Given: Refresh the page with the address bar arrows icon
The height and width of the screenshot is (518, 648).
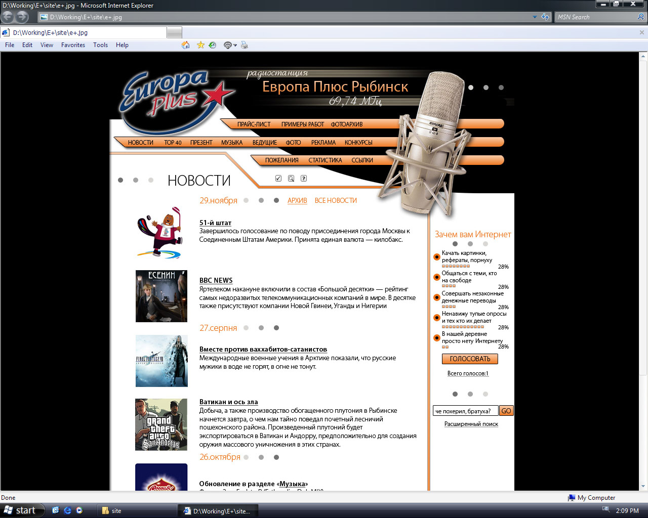Looking at the screenshot, I should 545,17.
